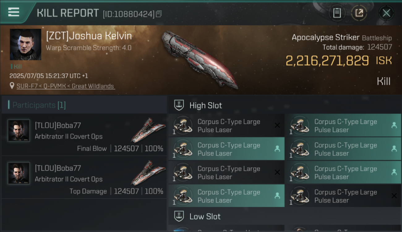Collapse the High Slot section header
Image resolution: width=402 pixels, height=232 pixels.
285,105
